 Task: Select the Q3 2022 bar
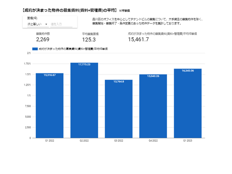(118, 110)
